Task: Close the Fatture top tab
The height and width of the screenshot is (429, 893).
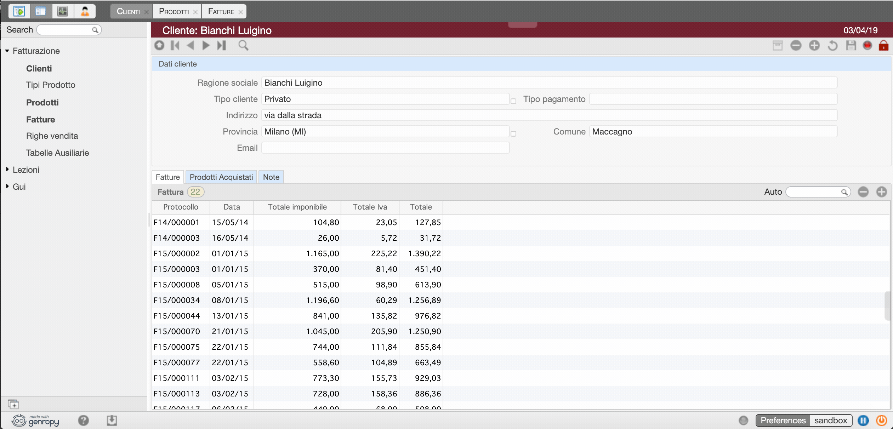Action: tap(241, 12)
